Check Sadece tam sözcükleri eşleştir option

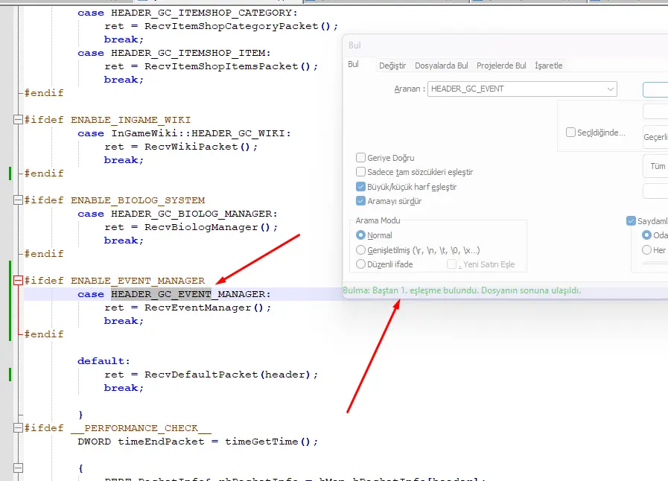click(361, 172)
